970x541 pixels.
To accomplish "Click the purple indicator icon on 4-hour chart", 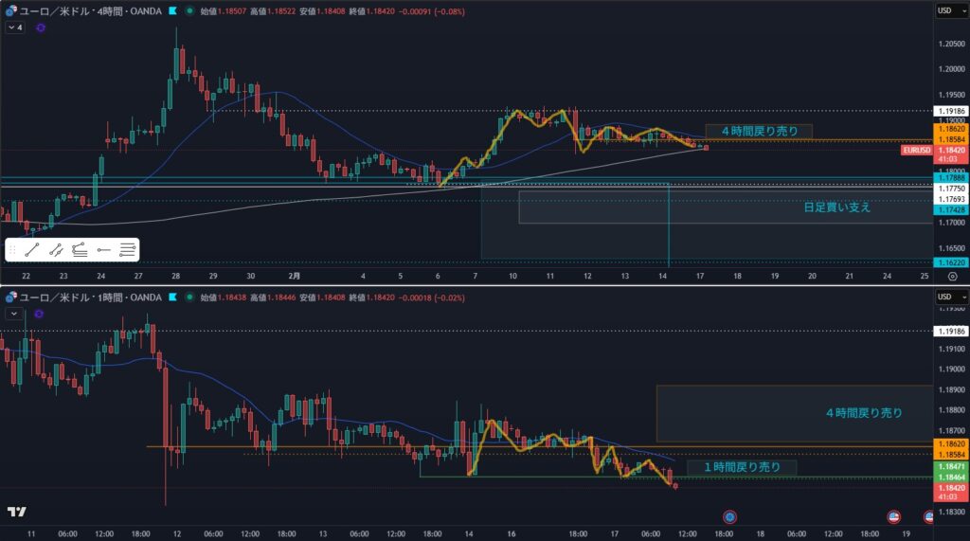I will [41, 28].
